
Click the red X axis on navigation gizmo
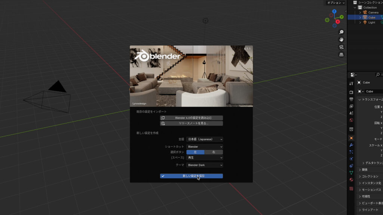338,22
